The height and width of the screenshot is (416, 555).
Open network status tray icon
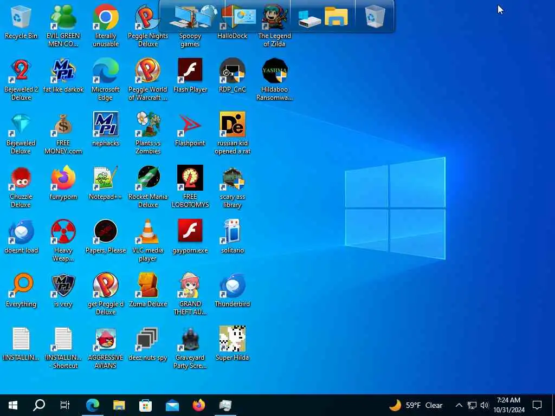pos(472,405)
